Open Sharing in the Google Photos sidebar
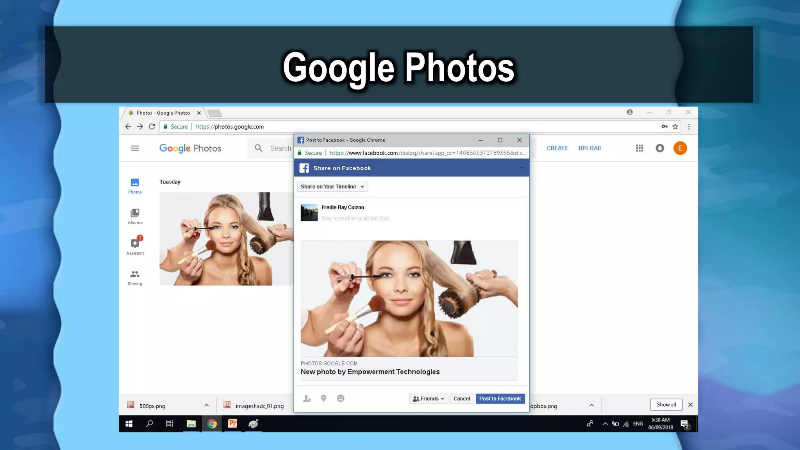 135,278
